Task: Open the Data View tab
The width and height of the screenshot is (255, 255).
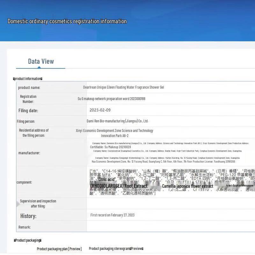Action: point(41,62)
